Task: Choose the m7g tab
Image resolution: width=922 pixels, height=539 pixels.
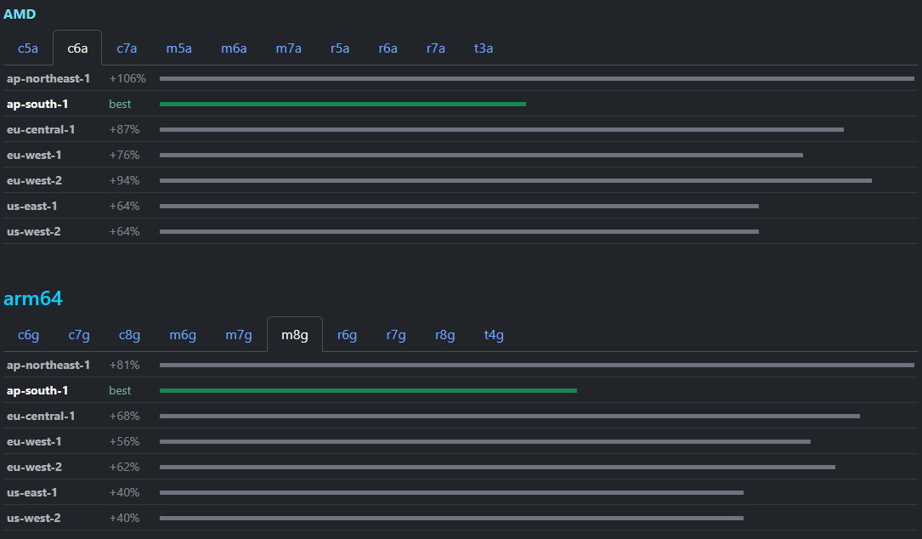Action: pos(238,335)
